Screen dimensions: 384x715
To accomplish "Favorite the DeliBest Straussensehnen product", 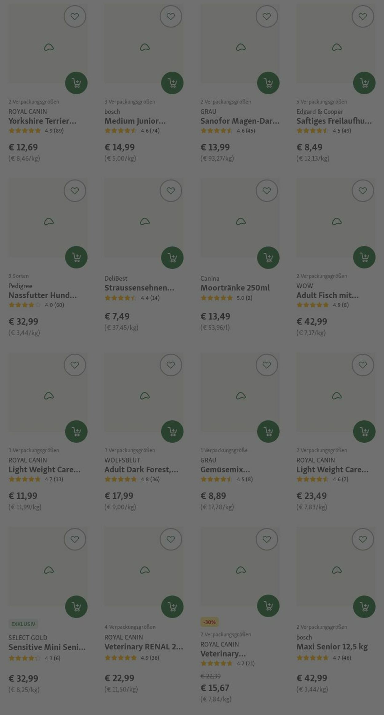I will (171, 191).
